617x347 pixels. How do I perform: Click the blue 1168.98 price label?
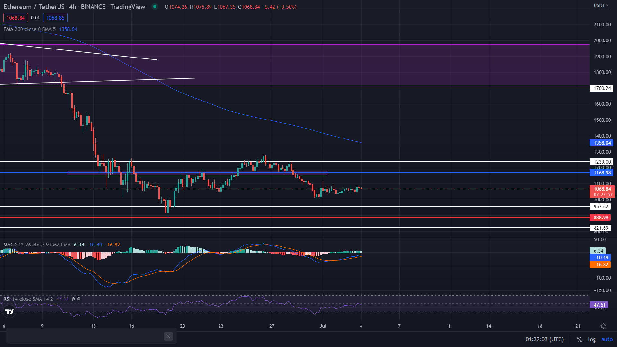(602, 173)
